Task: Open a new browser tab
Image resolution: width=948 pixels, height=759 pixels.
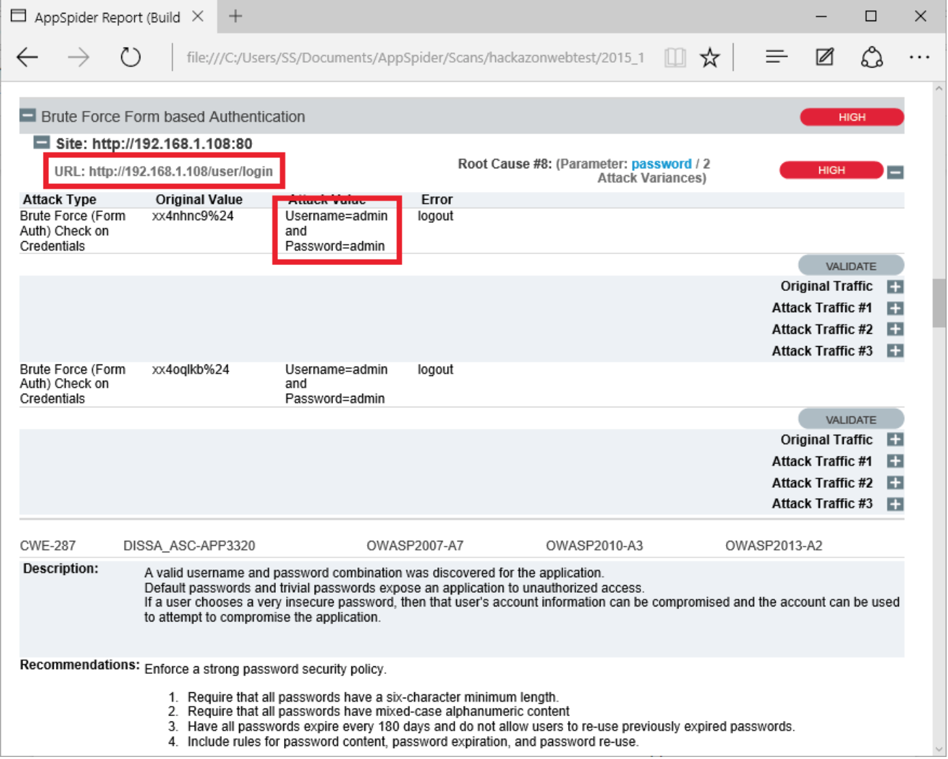Action: [x=236, y=16]
